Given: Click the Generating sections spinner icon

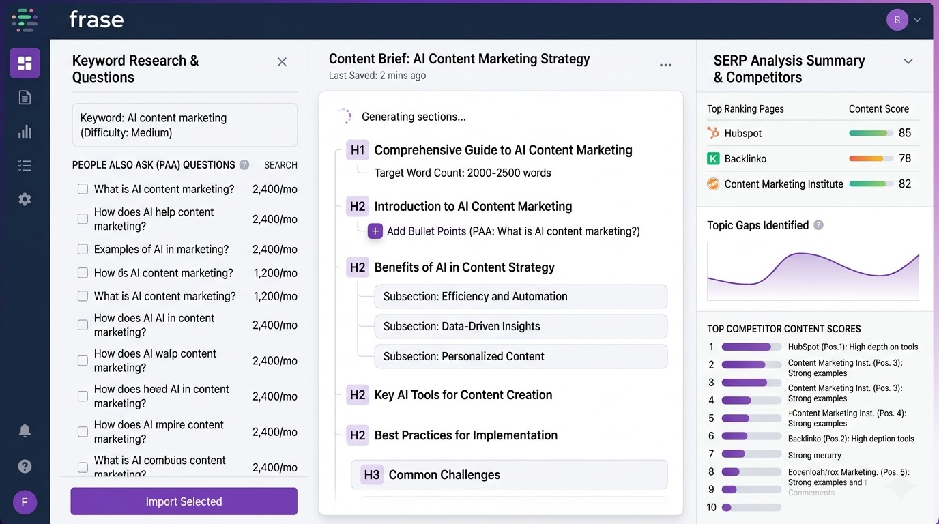Looking at the screenshot, I should click(345, 117).
